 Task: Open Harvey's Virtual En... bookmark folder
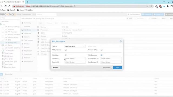point(25,10)
